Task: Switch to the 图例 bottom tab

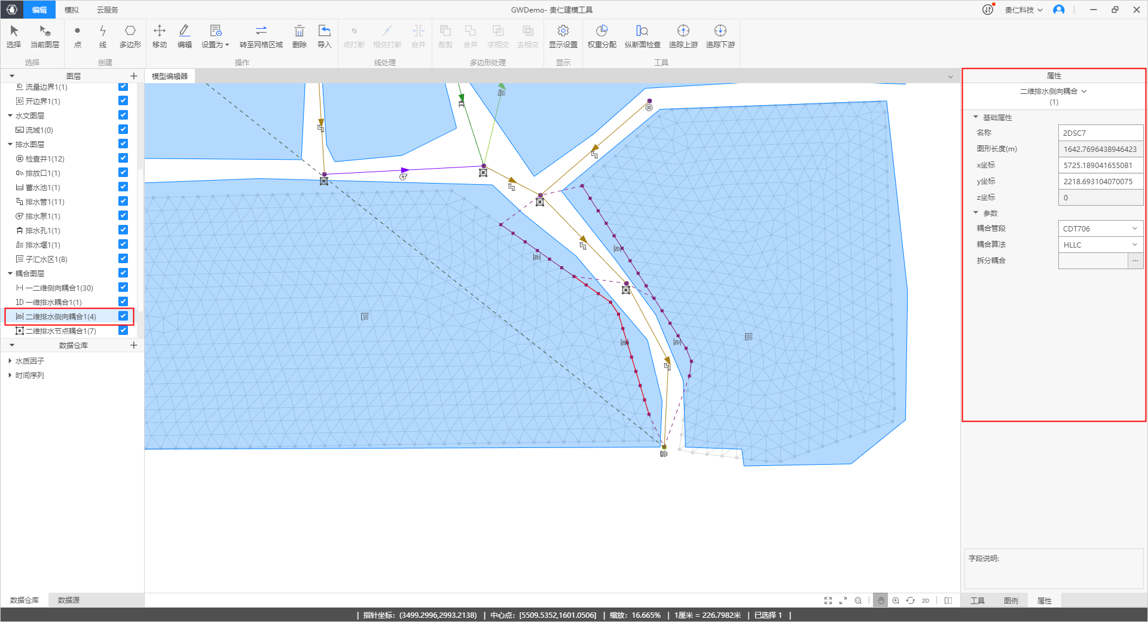Action: (x=1010, y=600)
